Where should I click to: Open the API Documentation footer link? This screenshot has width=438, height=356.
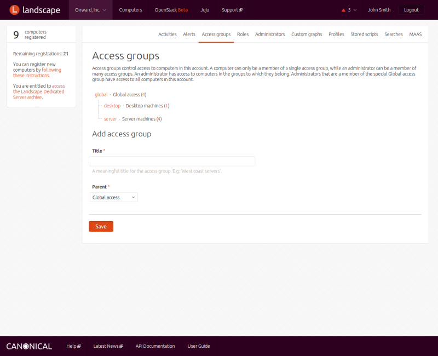155,346
